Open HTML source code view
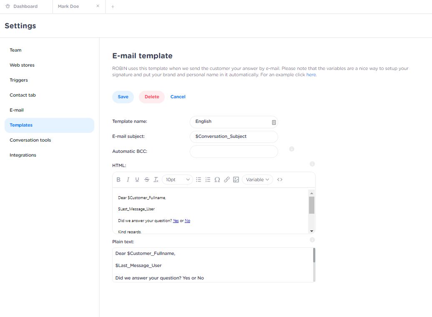 [x=280, y=180]
